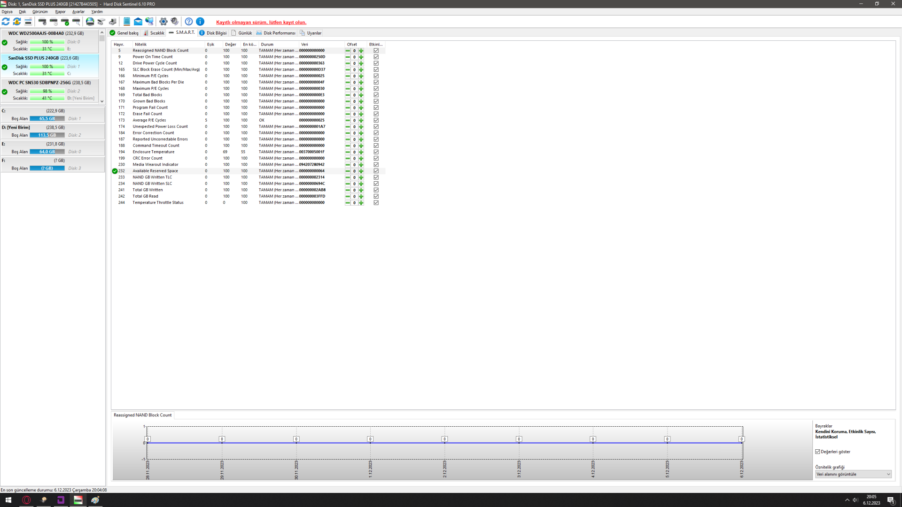This screenshot has width=902, height=507.
Task: Switch to the Sıcaklık tab
Action: (x=154, y=33)
